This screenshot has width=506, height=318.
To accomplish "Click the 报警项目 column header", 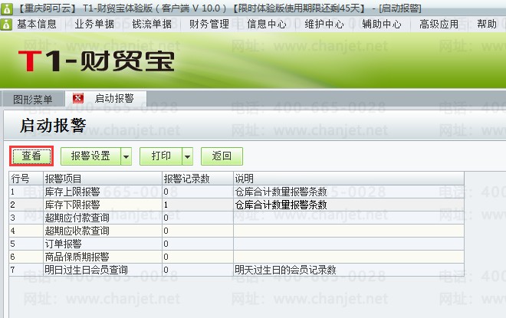I will [103, 179].
